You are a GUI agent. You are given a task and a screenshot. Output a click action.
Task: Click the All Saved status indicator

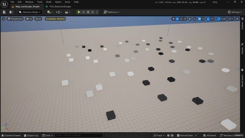pos(209,135)
